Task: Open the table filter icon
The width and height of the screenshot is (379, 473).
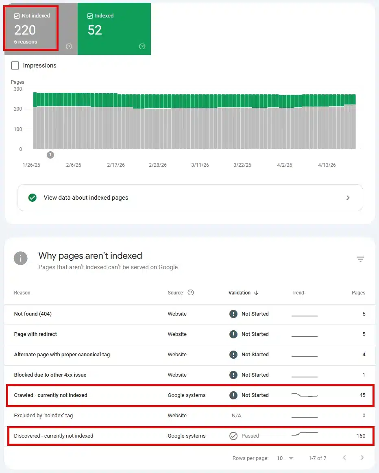Action: pos(360,259)
